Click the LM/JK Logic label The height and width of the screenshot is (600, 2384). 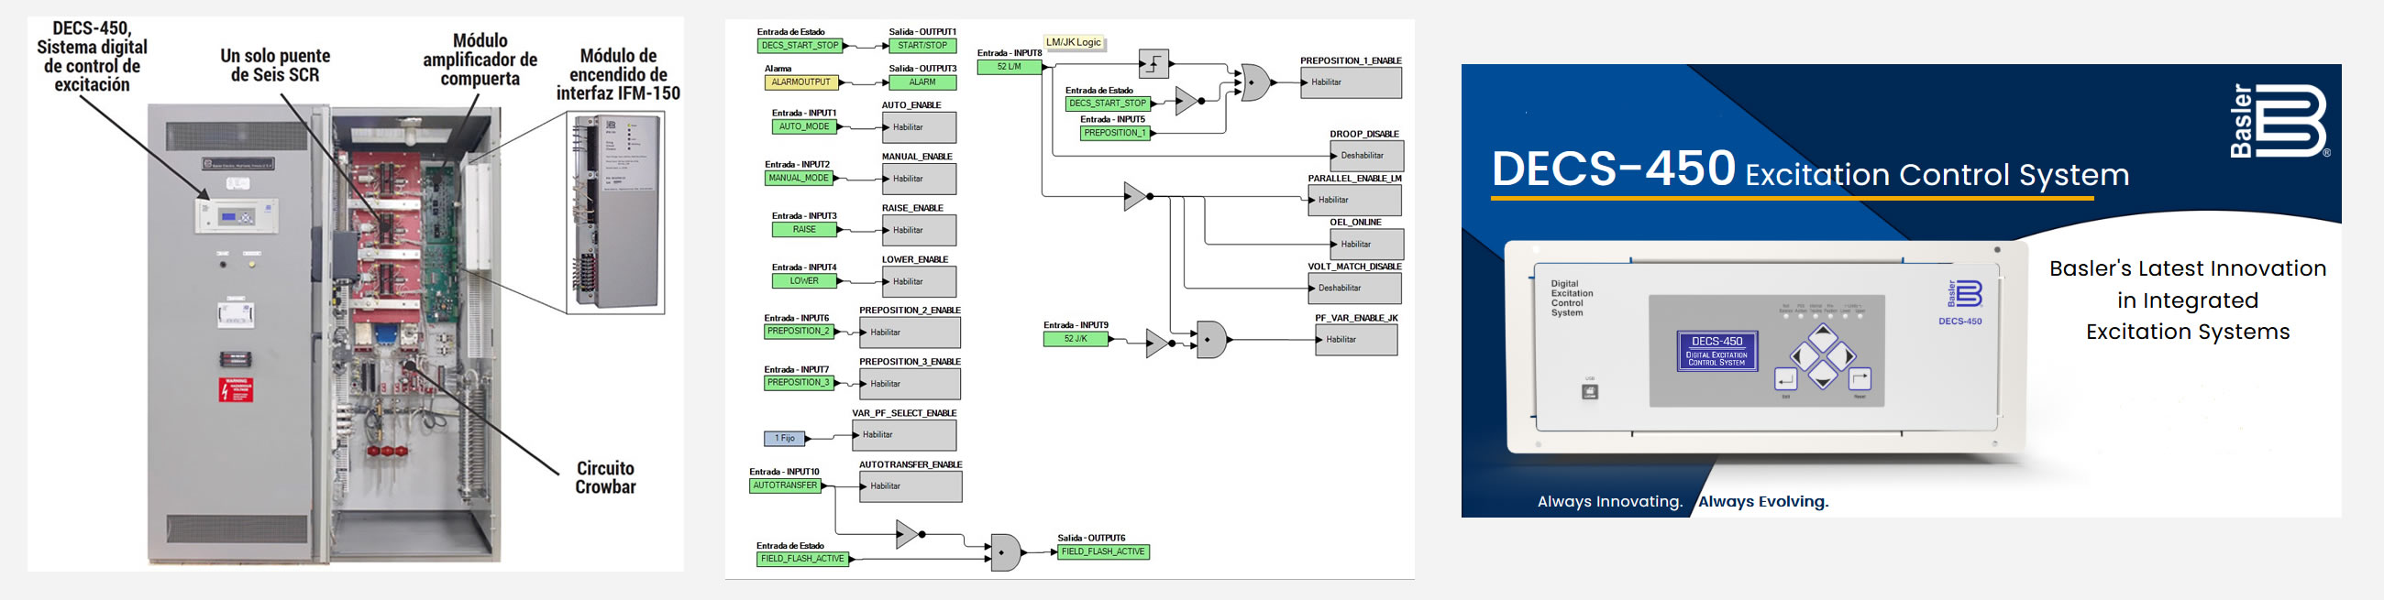coord(1073,42)
